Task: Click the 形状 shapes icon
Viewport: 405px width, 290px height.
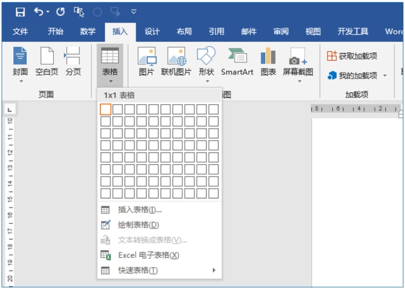Action: (x=206, y=56)
